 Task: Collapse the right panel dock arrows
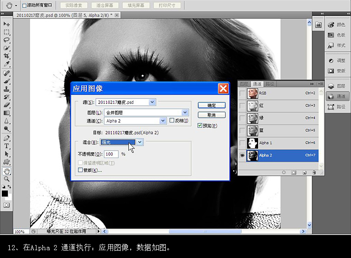349,14
